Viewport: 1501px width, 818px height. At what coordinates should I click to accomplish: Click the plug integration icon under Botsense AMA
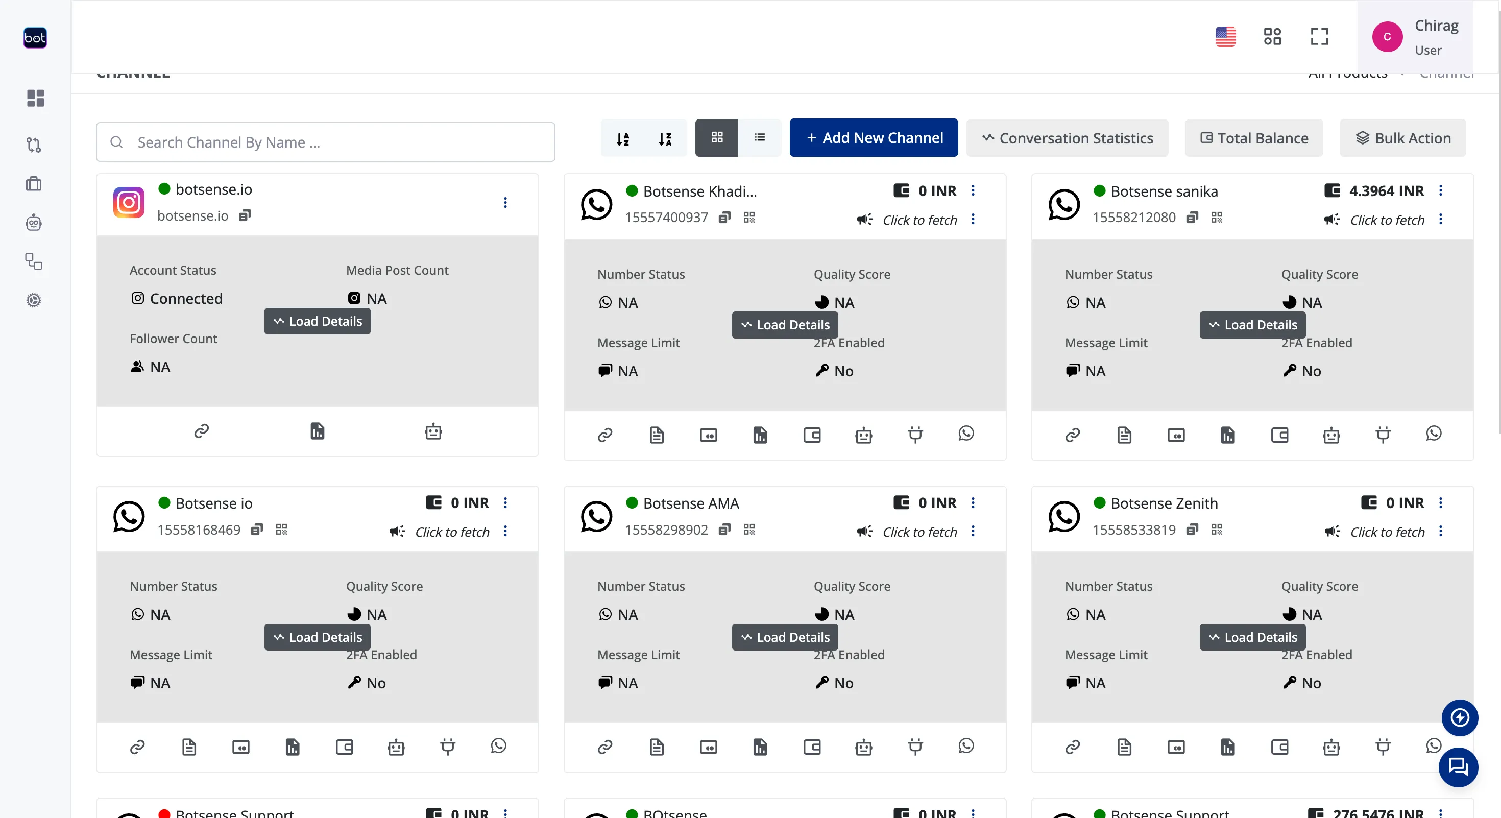click(x=915, y=748)
